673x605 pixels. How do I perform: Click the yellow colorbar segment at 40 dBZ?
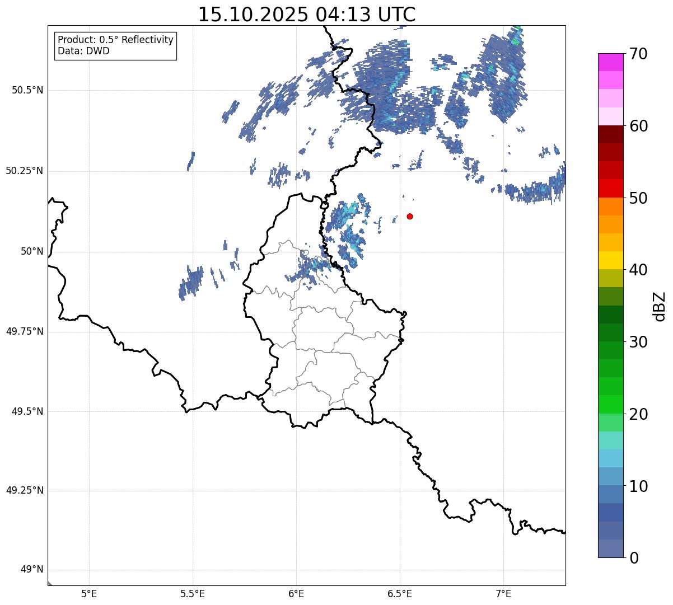pos(610,260)
